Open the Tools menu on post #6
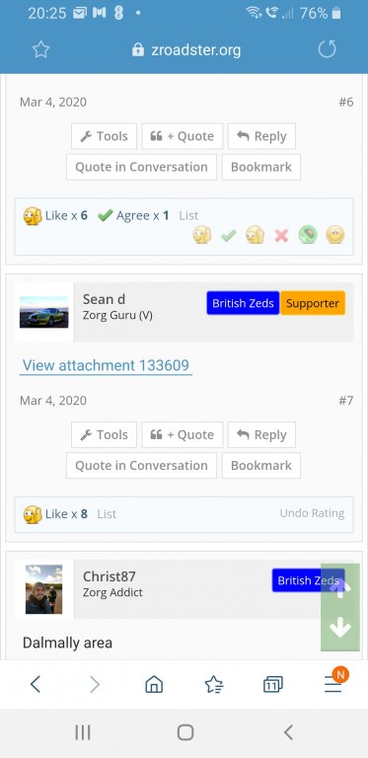The image size is (368, 758). tap(104, 136)
